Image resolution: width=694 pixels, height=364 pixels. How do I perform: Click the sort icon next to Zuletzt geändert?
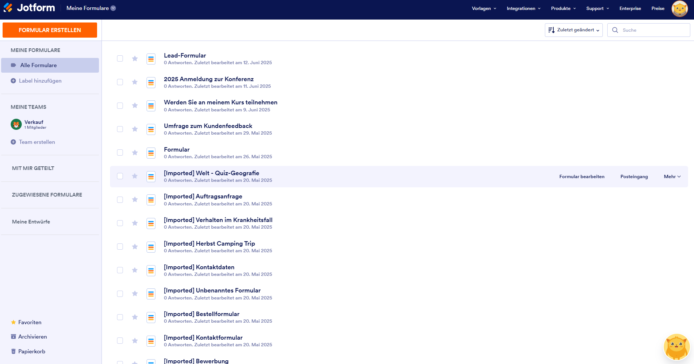click(x=552, y=30)
